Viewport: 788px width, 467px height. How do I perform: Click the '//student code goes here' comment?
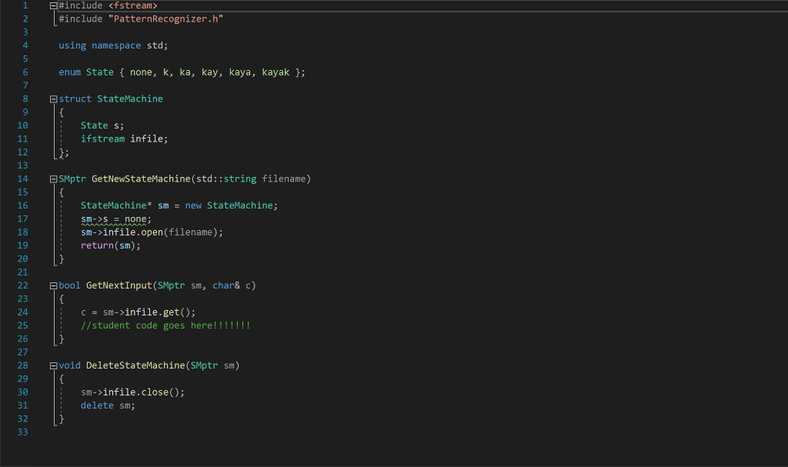point(165,325)
